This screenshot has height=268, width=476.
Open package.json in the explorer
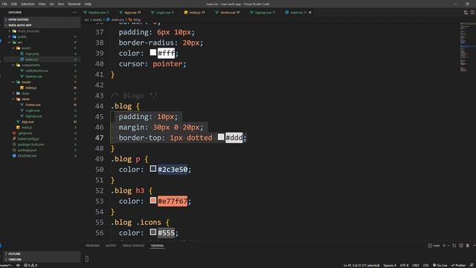click(28, 150)
